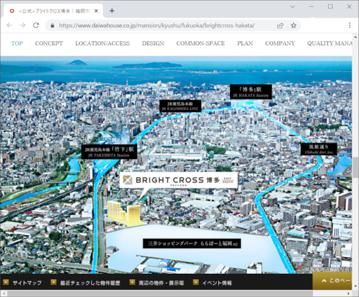Click the browser forward arrow
359x297 pixels.
pyautogui.click(x=23, y=25)
